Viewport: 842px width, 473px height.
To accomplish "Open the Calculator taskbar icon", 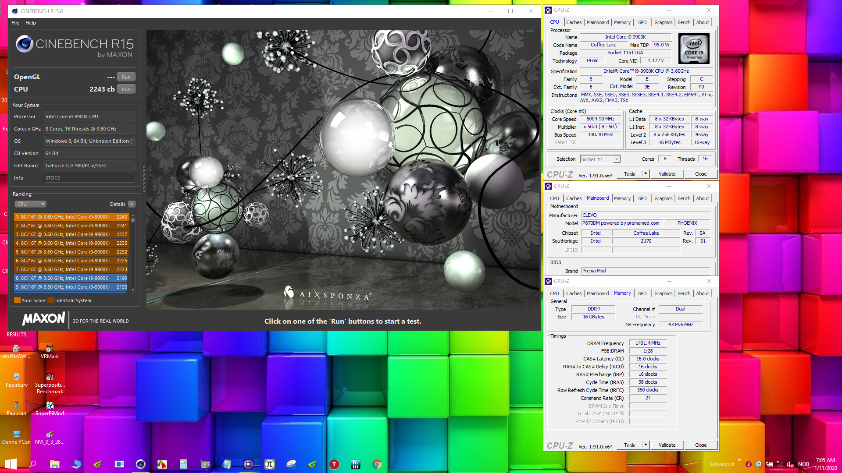I will point(183,464).
